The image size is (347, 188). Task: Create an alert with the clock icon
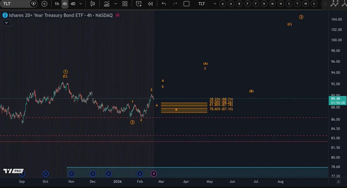pyautogui.click(x=139, y=4)
